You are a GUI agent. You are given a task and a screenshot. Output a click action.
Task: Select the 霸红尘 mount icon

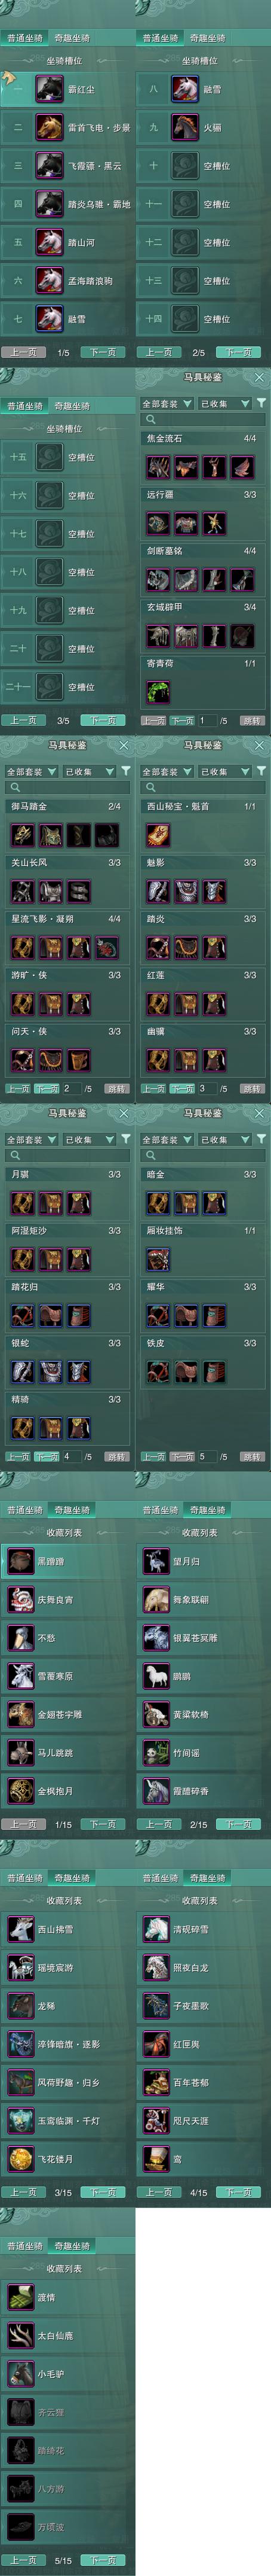click(x=50, y=89)
